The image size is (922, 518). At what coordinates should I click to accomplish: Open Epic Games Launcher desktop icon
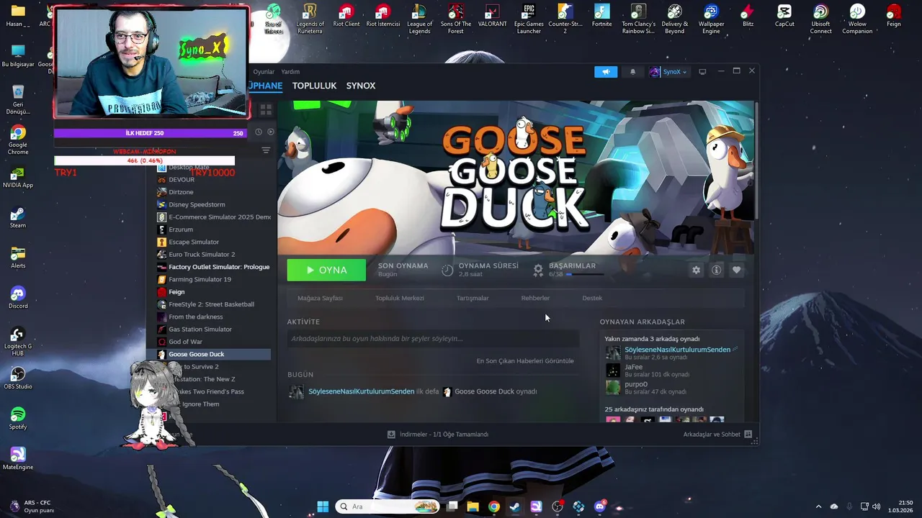[x=529, y=19]
